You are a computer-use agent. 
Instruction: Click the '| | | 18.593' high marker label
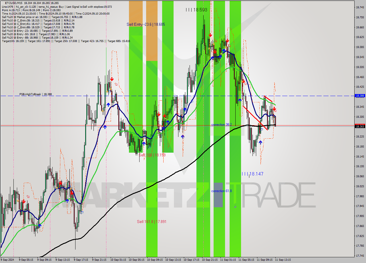196,10
